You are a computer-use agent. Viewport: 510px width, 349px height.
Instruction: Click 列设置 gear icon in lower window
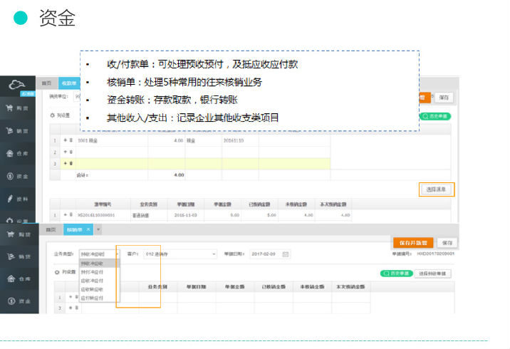pos(57,272)
